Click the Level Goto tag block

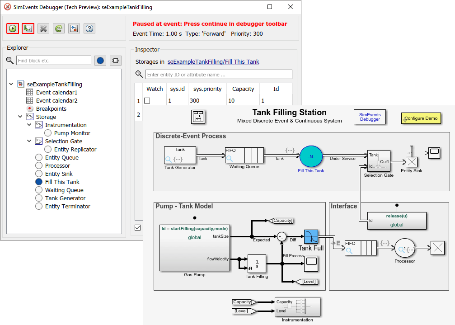[307, 282]
